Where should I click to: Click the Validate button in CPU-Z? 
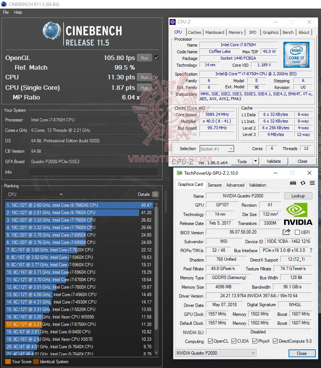[274, 161]
